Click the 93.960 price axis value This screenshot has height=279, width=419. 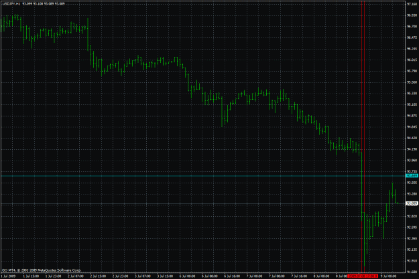(412, 161)
